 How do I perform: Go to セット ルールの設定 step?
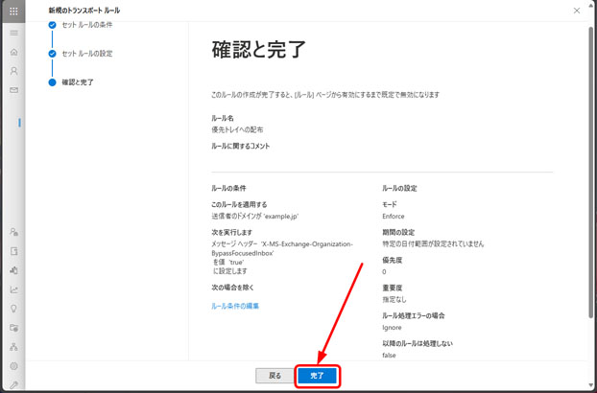pos(87,54)
